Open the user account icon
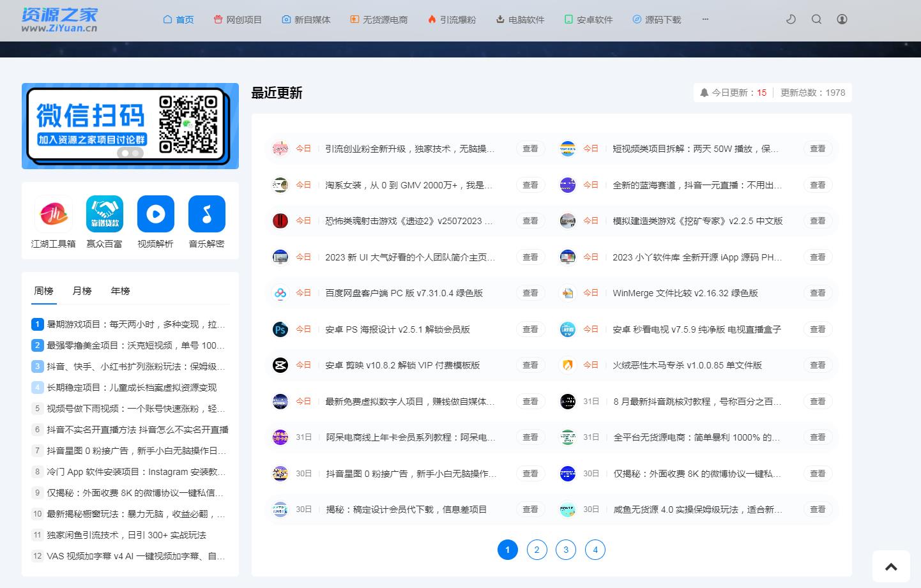 [x=842, y=19]
